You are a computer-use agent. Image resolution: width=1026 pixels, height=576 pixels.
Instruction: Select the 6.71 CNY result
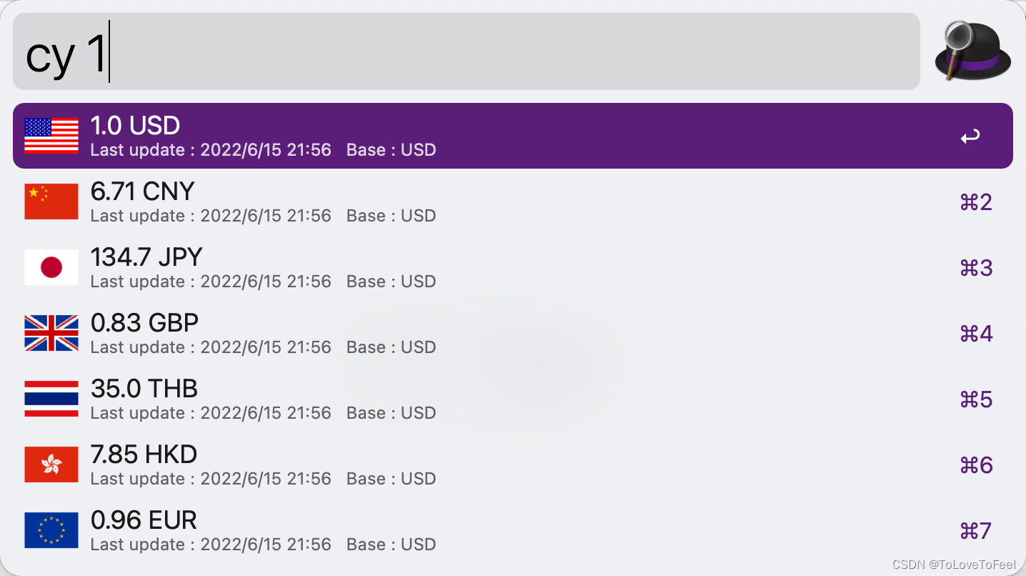point(513,202)
